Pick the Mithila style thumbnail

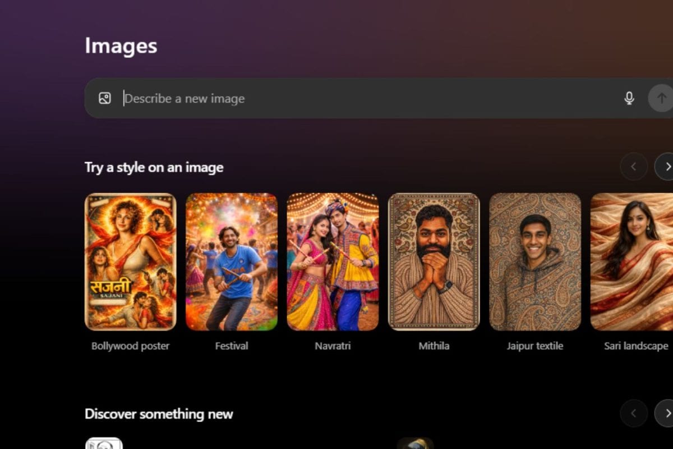[x=434, y=262]
